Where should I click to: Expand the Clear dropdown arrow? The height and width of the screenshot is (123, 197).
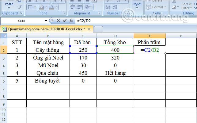point(178,7)
